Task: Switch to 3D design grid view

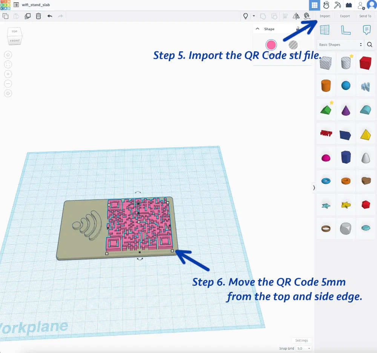Action: pos(314,5)
